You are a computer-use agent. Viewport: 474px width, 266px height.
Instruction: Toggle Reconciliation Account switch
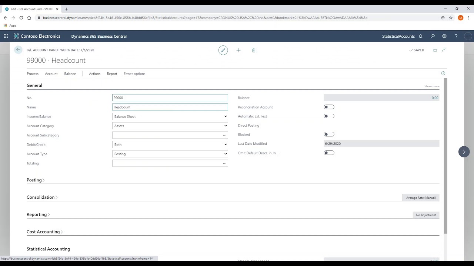point(329,107)
